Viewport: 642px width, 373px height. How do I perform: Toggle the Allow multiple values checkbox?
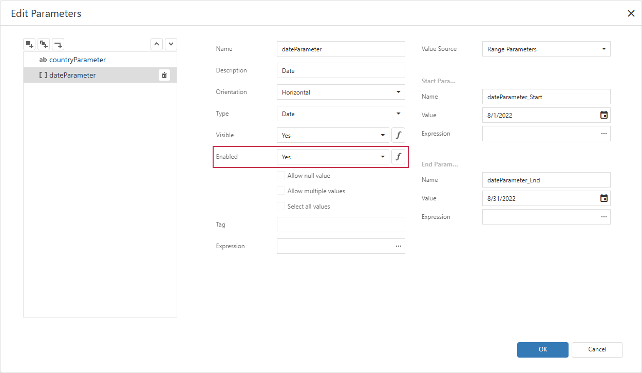[x=281, y=191]
